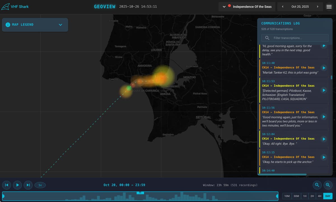This screenshot has height=202, width=336.
Task: Open the hamburger menu
Action: coord(329,6)
